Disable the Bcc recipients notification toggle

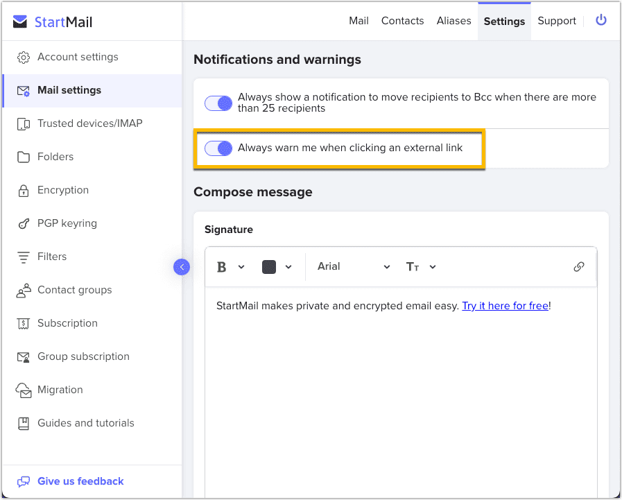point(218,103)
